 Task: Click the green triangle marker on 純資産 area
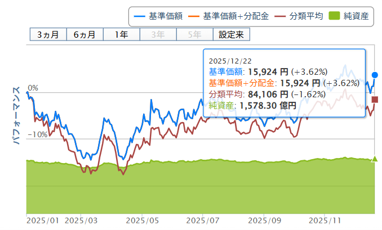tap(375, 160)
